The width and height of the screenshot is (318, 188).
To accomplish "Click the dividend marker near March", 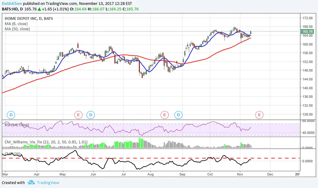I will point(11,115).
